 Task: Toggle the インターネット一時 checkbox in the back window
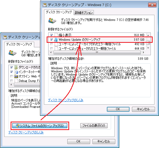[11, 72]
